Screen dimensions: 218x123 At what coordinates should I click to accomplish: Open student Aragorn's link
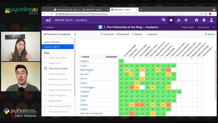pyautogui.click(x=84, y=61)
